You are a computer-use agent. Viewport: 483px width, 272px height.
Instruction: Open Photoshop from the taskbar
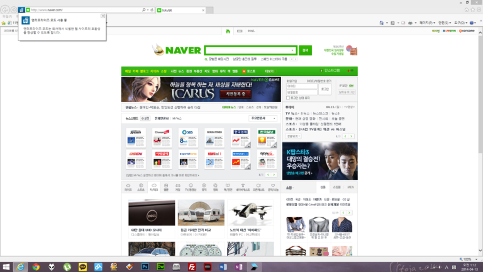[145, 267]
